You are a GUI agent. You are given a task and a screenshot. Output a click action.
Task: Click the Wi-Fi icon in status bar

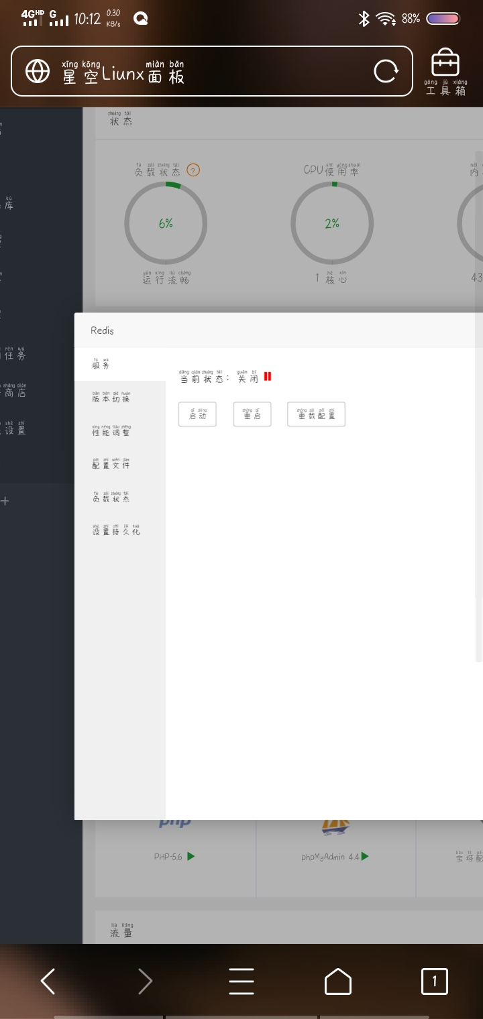386,19
